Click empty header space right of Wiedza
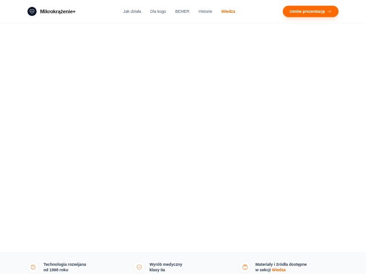The height and width of the screenshot is (274, 366). pos(258,11)
